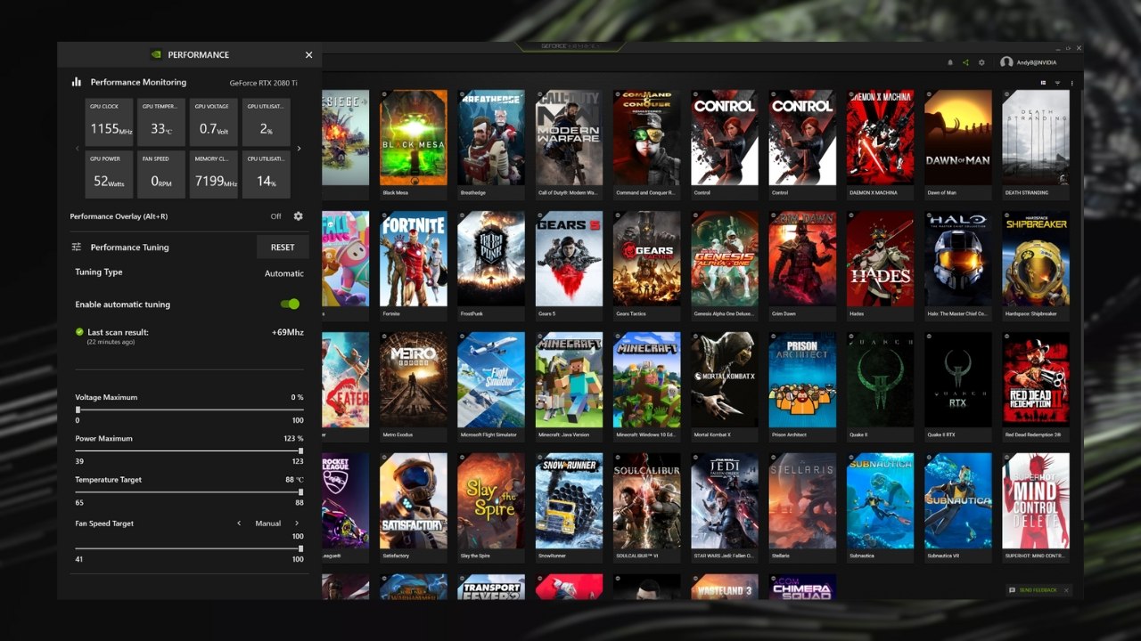
Task: Toggle Performance Overlay Off switch
Action: [x=275, y=216]
